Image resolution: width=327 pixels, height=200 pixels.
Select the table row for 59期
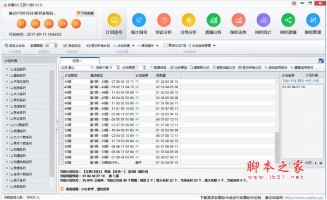(167, 162)
